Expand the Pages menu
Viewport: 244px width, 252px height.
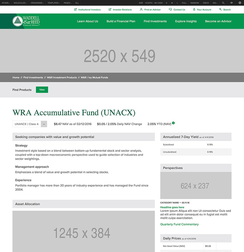point(67,3)
